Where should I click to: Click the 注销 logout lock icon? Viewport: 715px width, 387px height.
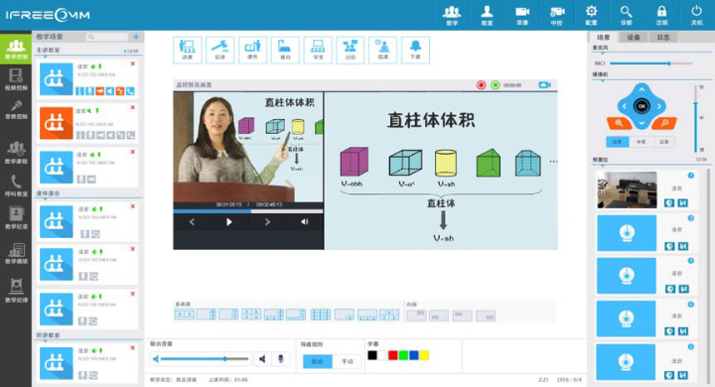(x=661, y=15)
